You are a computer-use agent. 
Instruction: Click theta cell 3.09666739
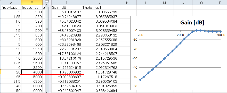(x=100, y=12)
